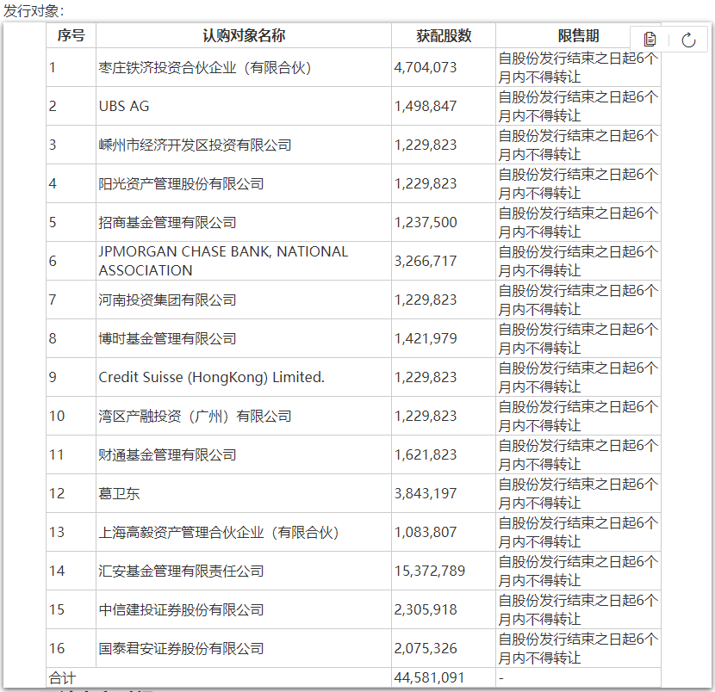
Task: Click the lock-up period cell in row 16
Action: tap(578, 648)
